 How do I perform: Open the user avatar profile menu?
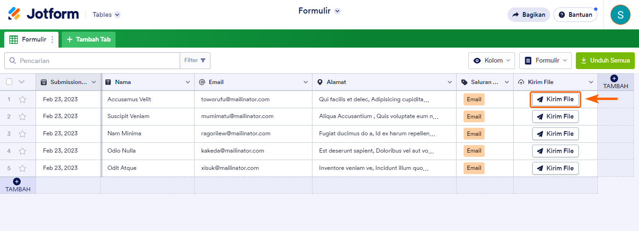click(620, 14)
